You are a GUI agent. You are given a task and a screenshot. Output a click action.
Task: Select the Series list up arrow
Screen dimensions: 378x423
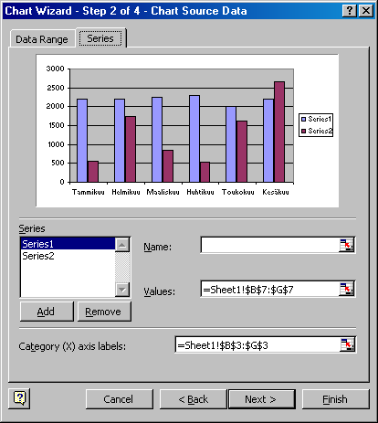122,245
